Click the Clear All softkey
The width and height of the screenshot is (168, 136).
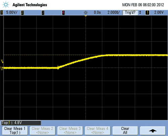tap(125, 131)
